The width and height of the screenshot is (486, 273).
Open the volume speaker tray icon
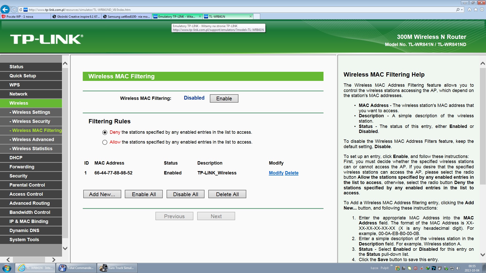pos(458,268)
